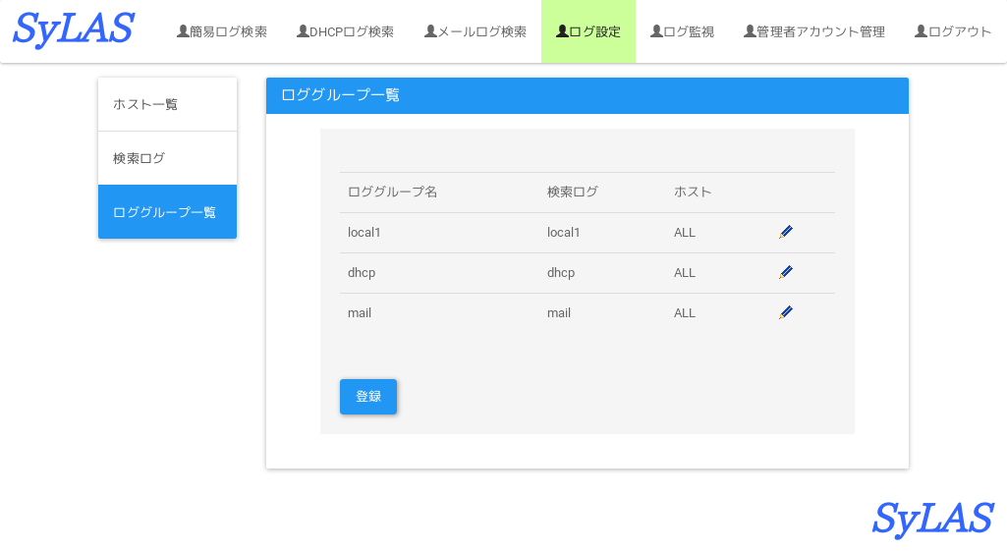Go to 管理者アカウント管理
Screen dimensions: 1007x552
814,31
